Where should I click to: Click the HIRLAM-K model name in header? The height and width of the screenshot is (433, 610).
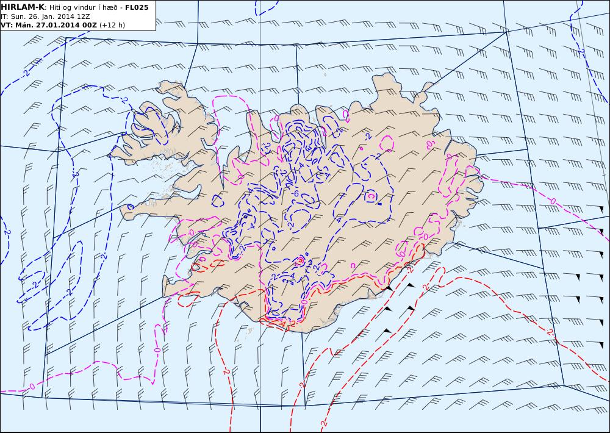[23, 7]
